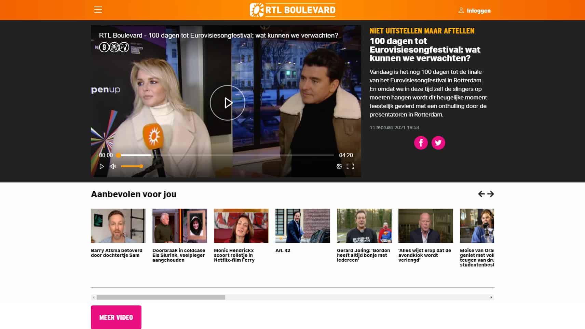Image resolution: width=585 pixels, height=329 pixels.
Task: Open the Afl. 42 thumbnail
Action: pyautogui.click(x=303, y=226)
